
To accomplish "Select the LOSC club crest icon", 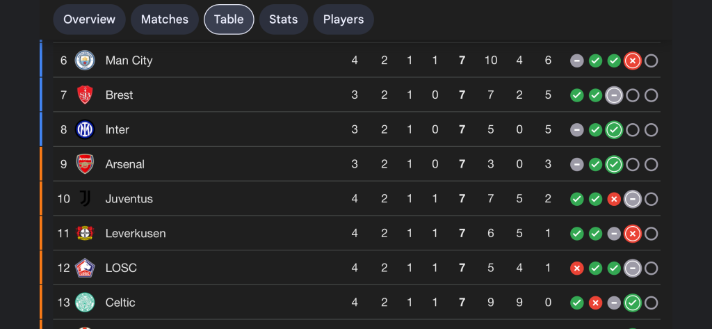I will pyautogui.click(x=85, y=268).
